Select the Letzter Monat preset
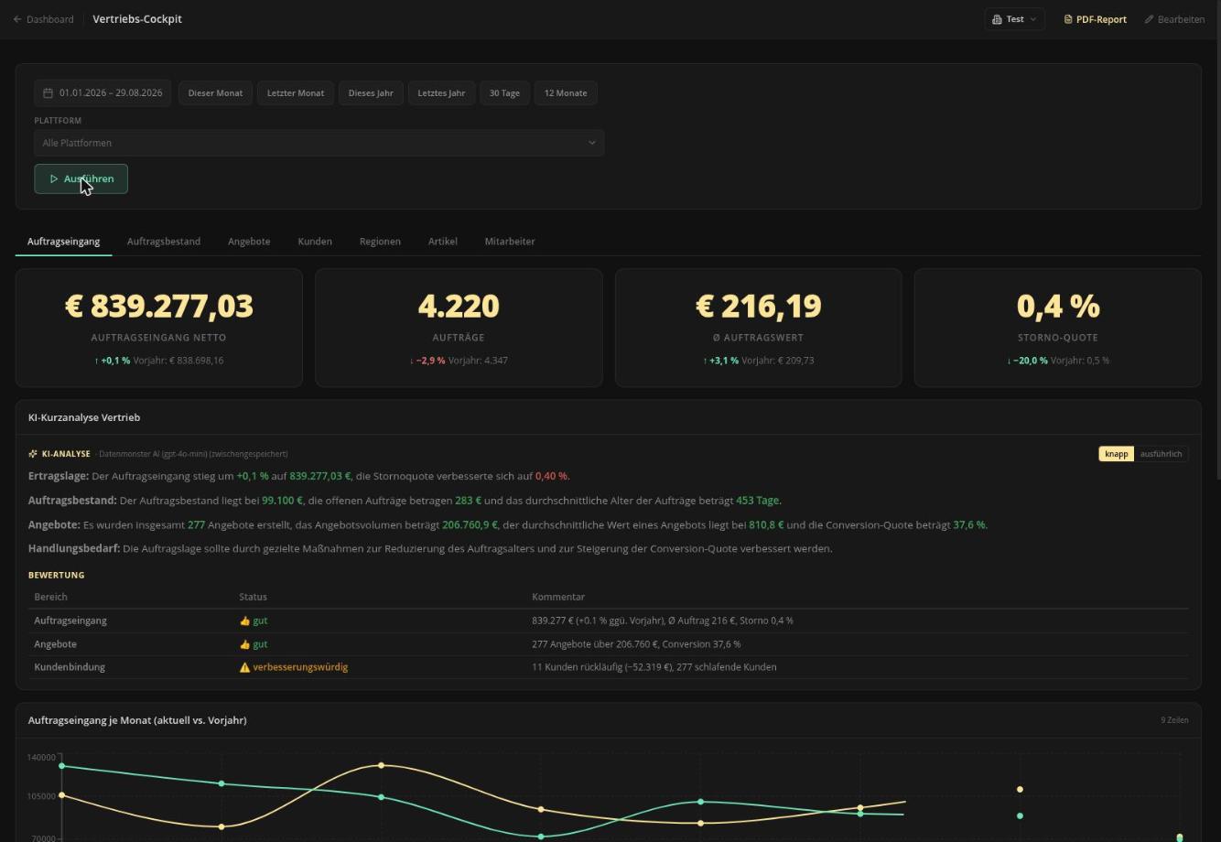The height and width of the screenshot is (842, 1221). (x=296, y=93)
